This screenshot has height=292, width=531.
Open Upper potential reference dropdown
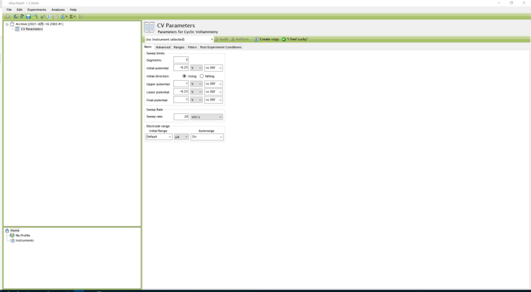click(213, 84)
